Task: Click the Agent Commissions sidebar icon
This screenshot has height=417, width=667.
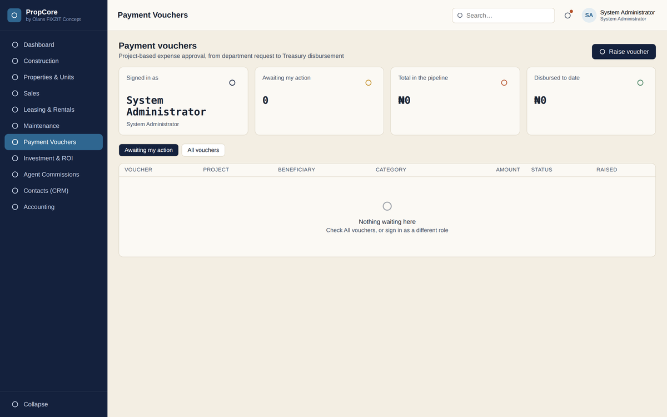Action: pos(15,175)
